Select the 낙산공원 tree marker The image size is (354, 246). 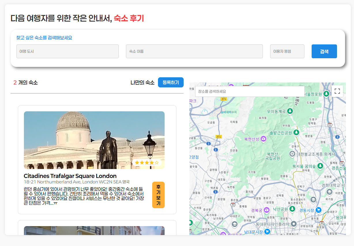click(x=292, y=209)
